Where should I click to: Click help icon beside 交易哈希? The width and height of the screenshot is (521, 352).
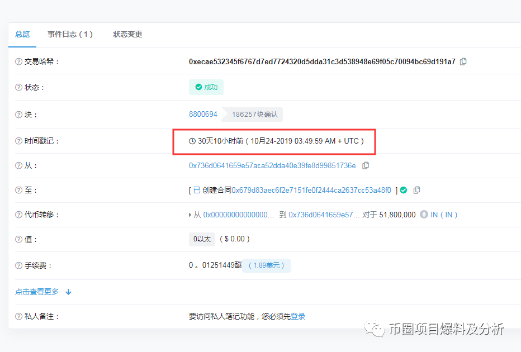[18, 61]
